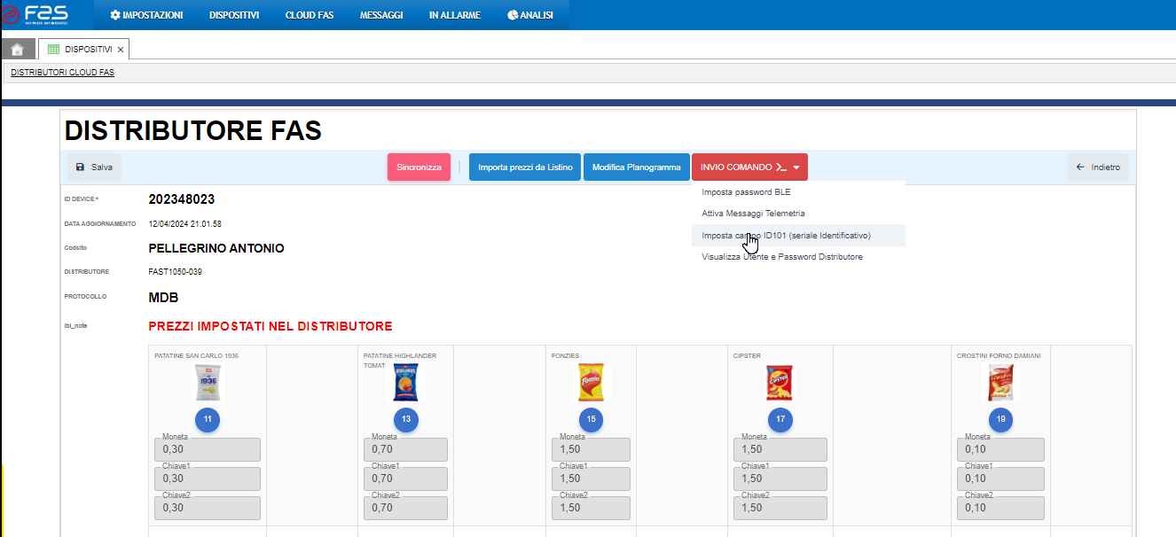
Task: Click Moneta field of slot 17
Action: click(x=780, y=449)
